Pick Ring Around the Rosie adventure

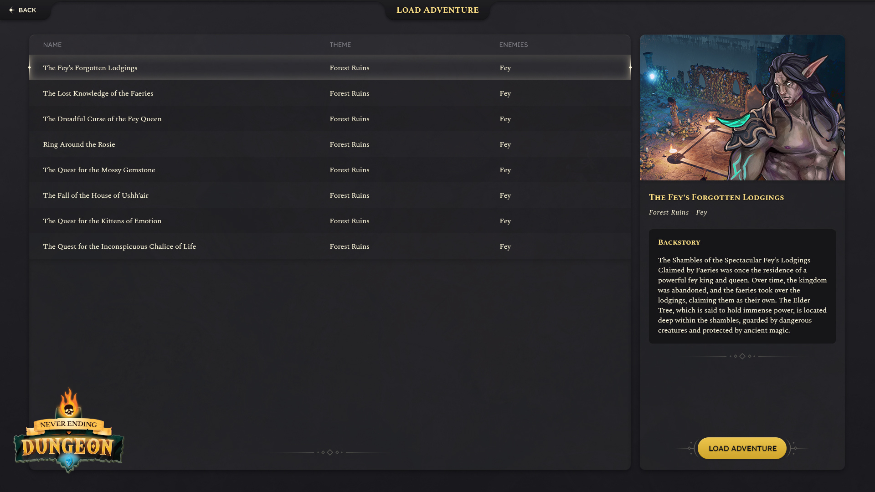click(x=330, y=144)
